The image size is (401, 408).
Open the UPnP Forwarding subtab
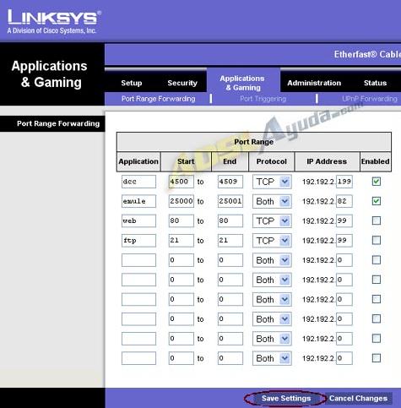tap(370, 99)
